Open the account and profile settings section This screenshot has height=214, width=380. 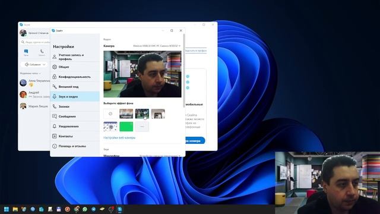point(75,57)
